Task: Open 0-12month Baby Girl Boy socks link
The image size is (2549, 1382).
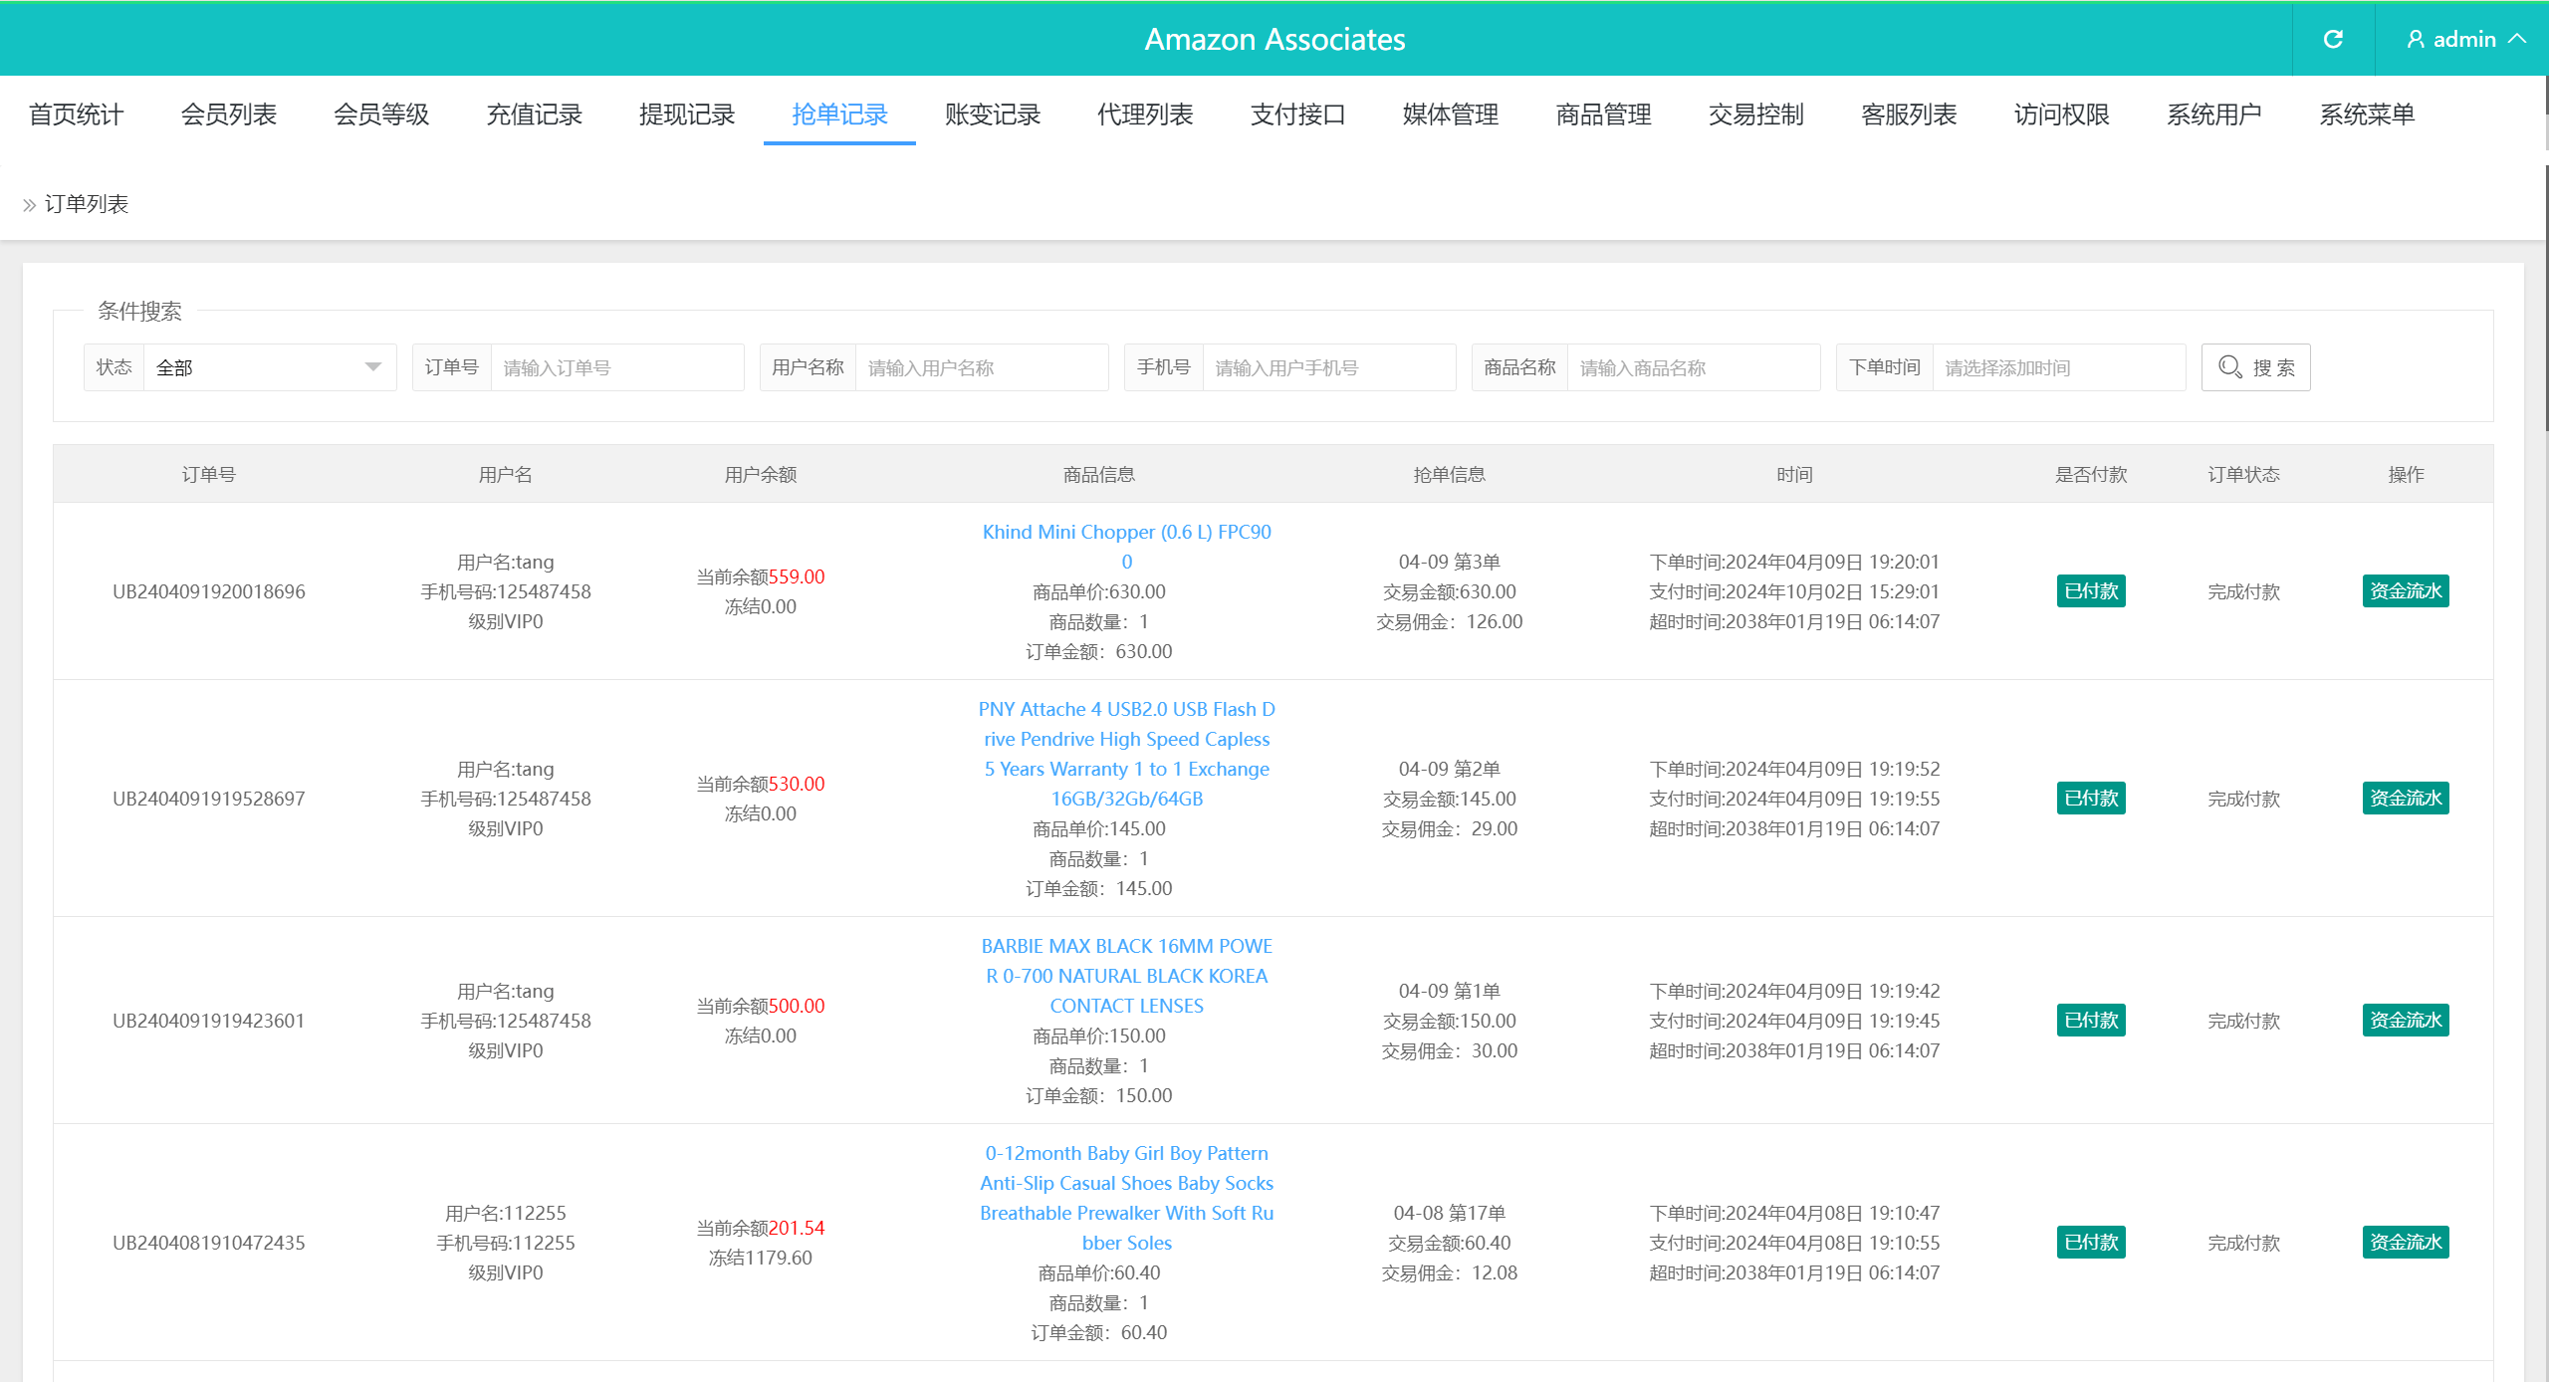Action: tap(1127, 1198)
